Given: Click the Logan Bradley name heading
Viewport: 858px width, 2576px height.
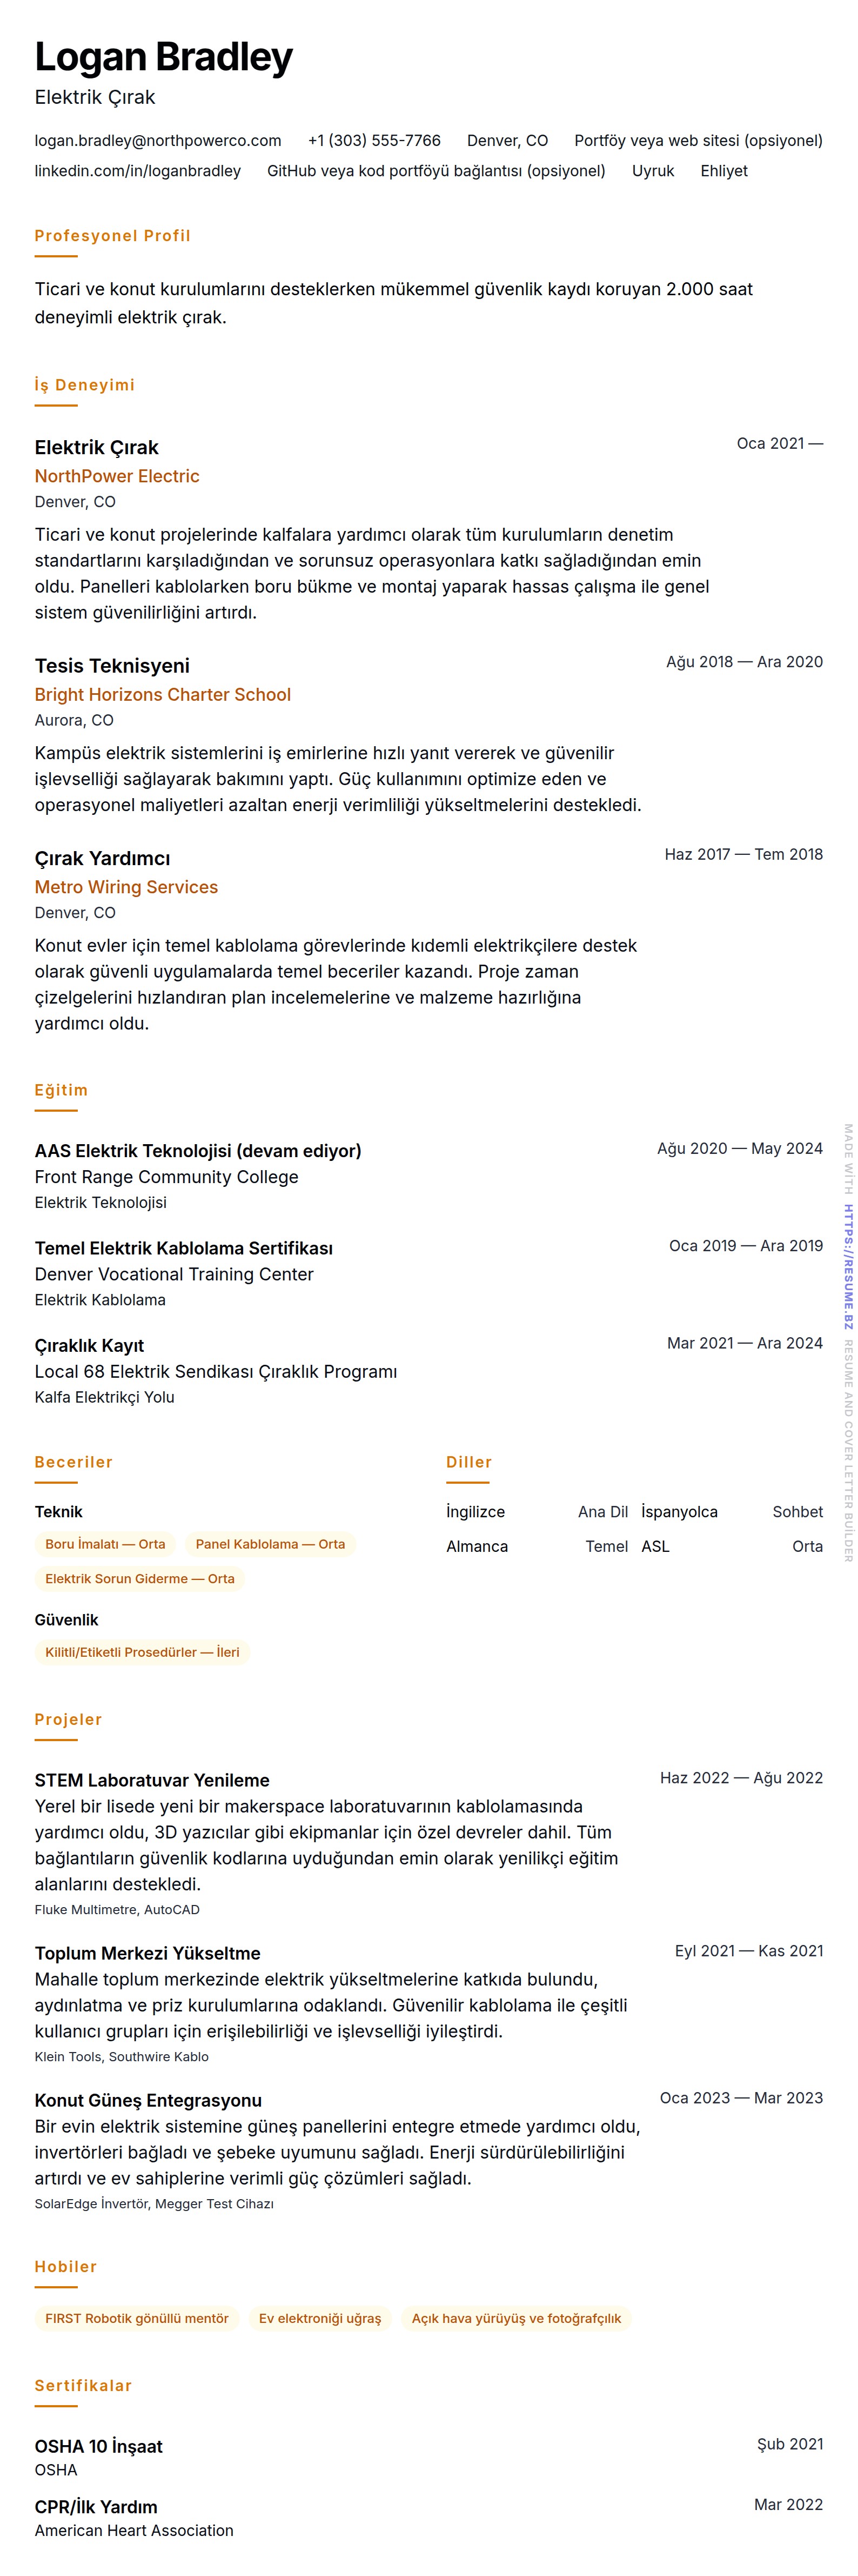Looking at the screenshot, I should point(164,57).
